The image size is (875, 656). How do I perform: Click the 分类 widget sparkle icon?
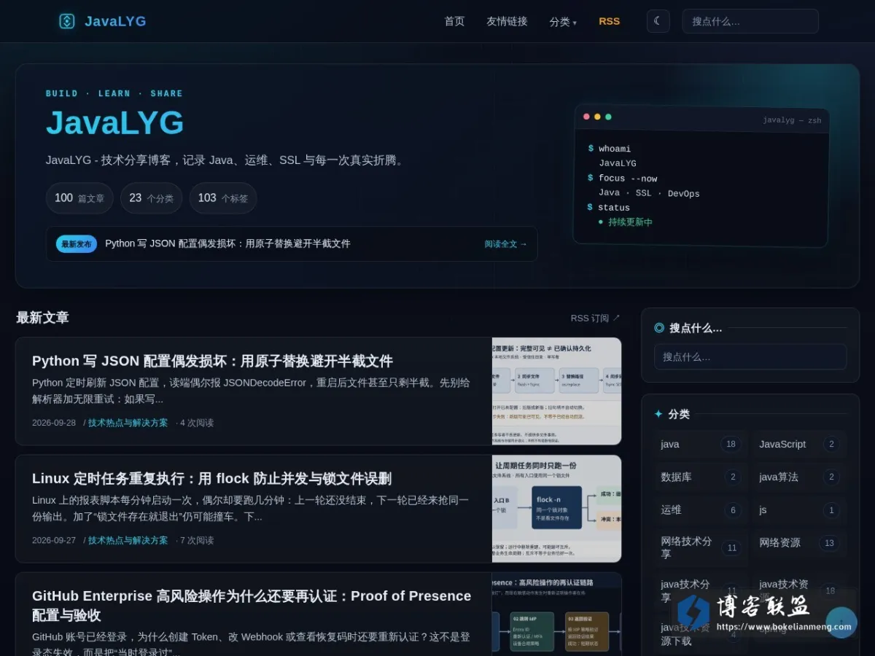click(658, 414)
